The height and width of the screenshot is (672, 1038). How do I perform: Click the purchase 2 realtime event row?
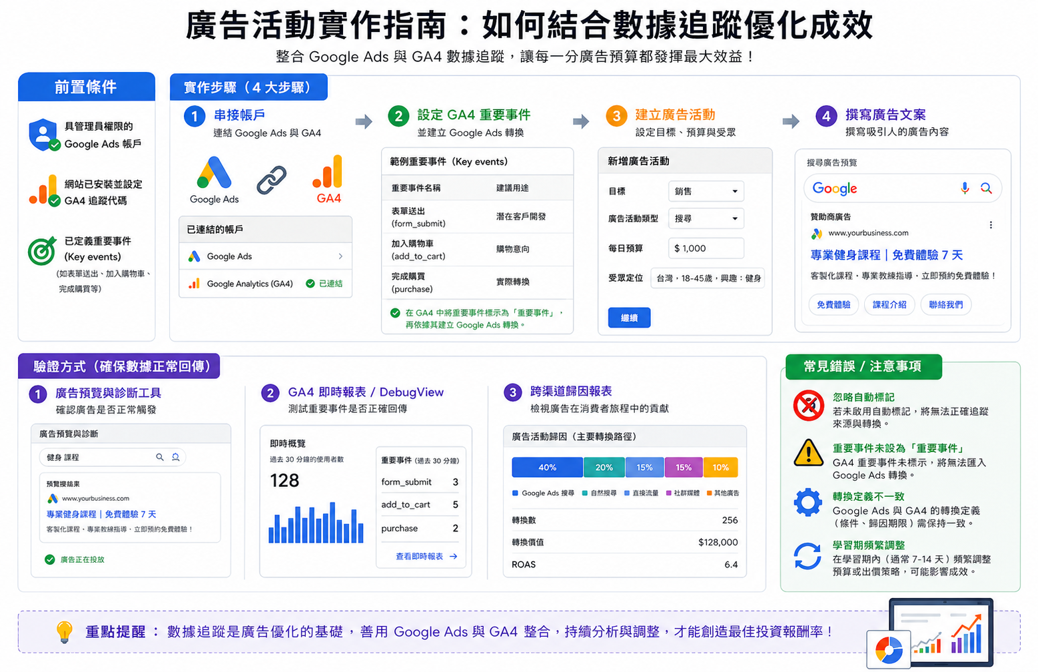420,528
